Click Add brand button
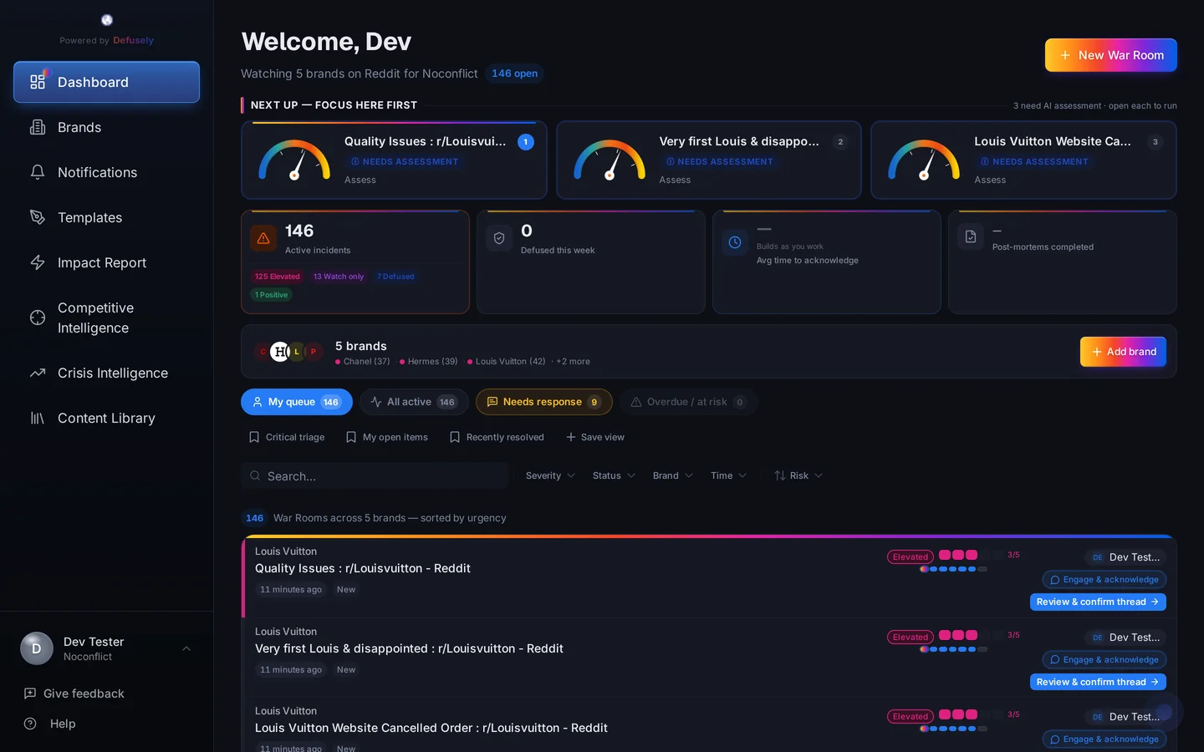The height and width of the screenshot is (752, 1204). click(x=1123, y=352)
